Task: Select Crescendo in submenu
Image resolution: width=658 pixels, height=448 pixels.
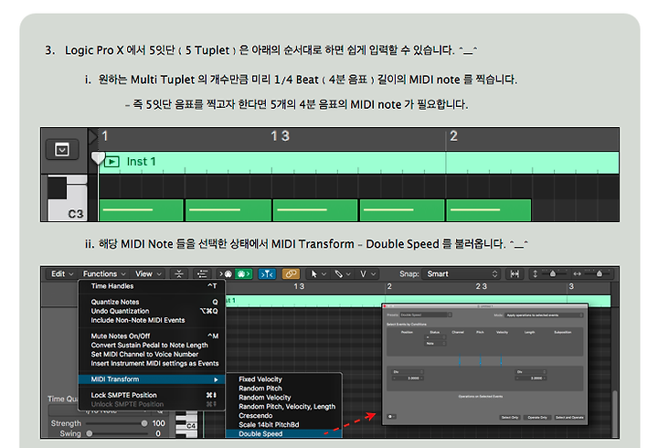Action: [283, 416]
